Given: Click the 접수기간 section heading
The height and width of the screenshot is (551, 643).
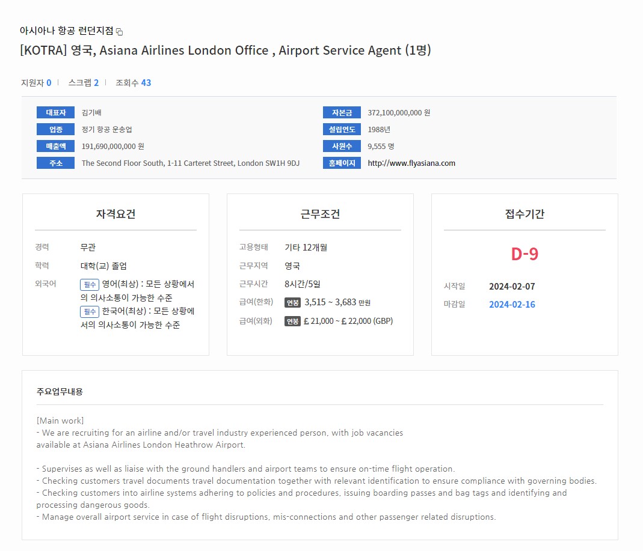Looking at the screenshot, I should point(525,214).
